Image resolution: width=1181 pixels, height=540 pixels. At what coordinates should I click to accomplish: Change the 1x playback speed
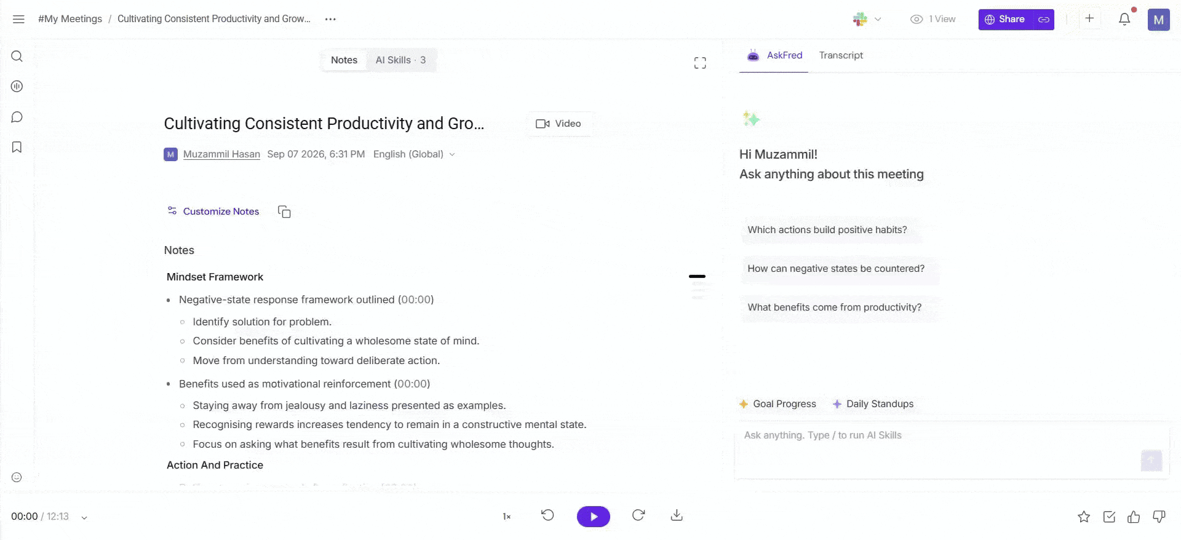coord(507,517)
